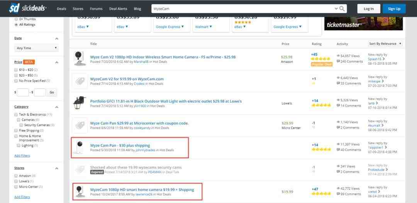Click the WyzeCam 1080p smart home camera thumbnail

point(80,191)
